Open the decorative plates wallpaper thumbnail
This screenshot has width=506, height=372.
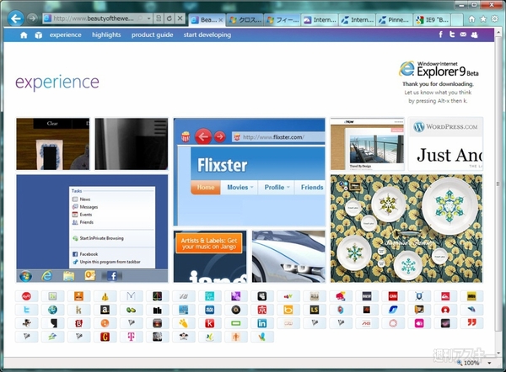(406, 229)
